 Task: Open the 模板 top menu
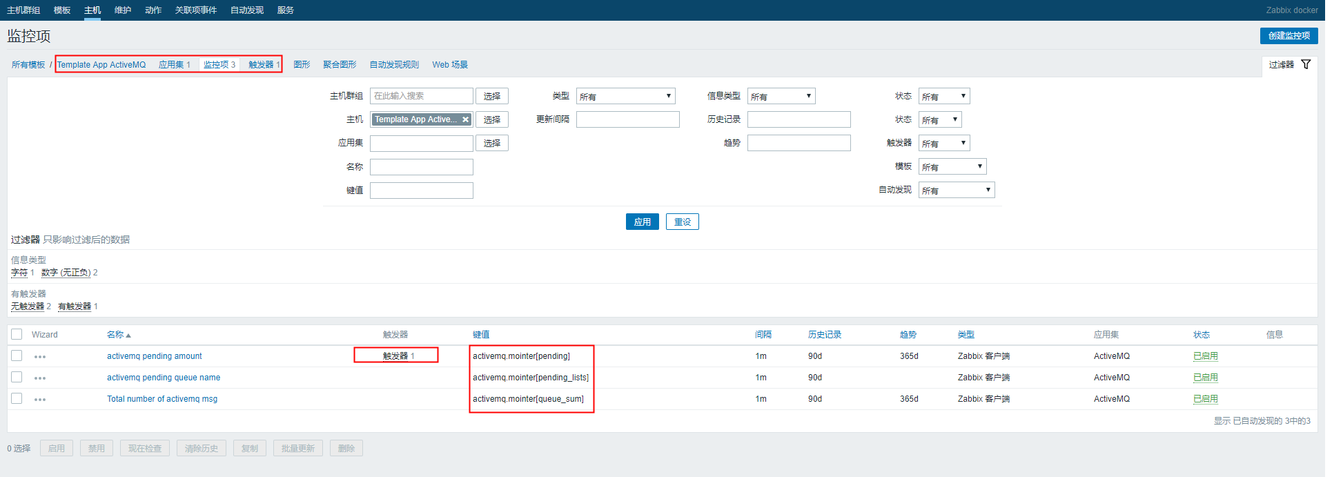pos(62,10)
